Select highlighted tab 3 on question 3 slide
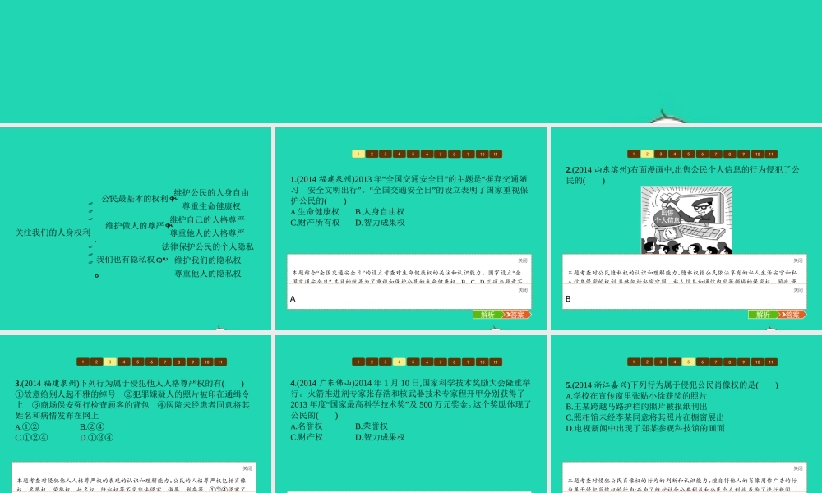This screenshot has height=493, width=822. (x=110, y=362)
